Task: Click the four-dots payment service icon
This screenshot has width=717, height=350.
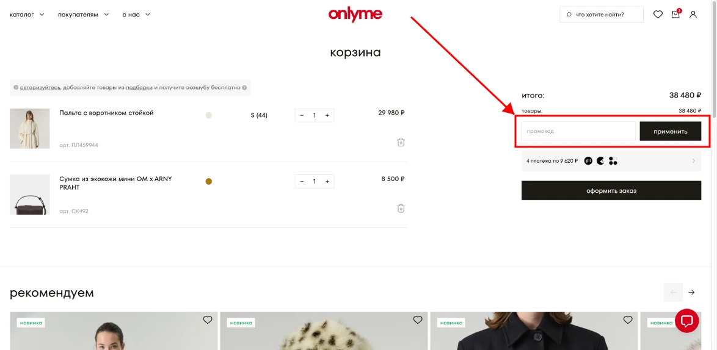Action: point(613,160)
